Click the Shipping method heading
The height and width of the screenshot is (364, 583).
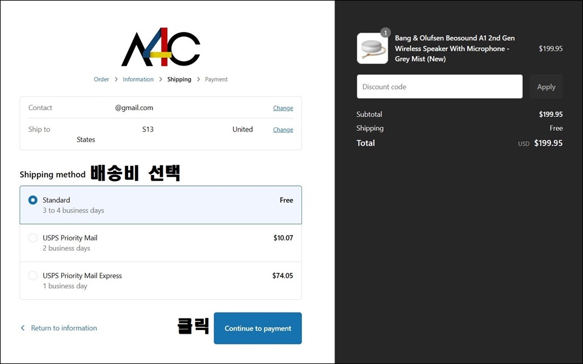[x=52, y=174]
